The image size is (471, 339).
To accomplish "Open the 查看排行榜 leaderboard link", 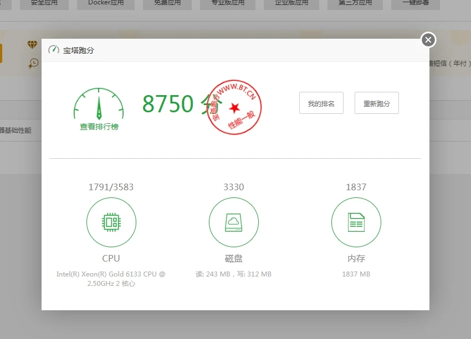I will coord(99,127).
